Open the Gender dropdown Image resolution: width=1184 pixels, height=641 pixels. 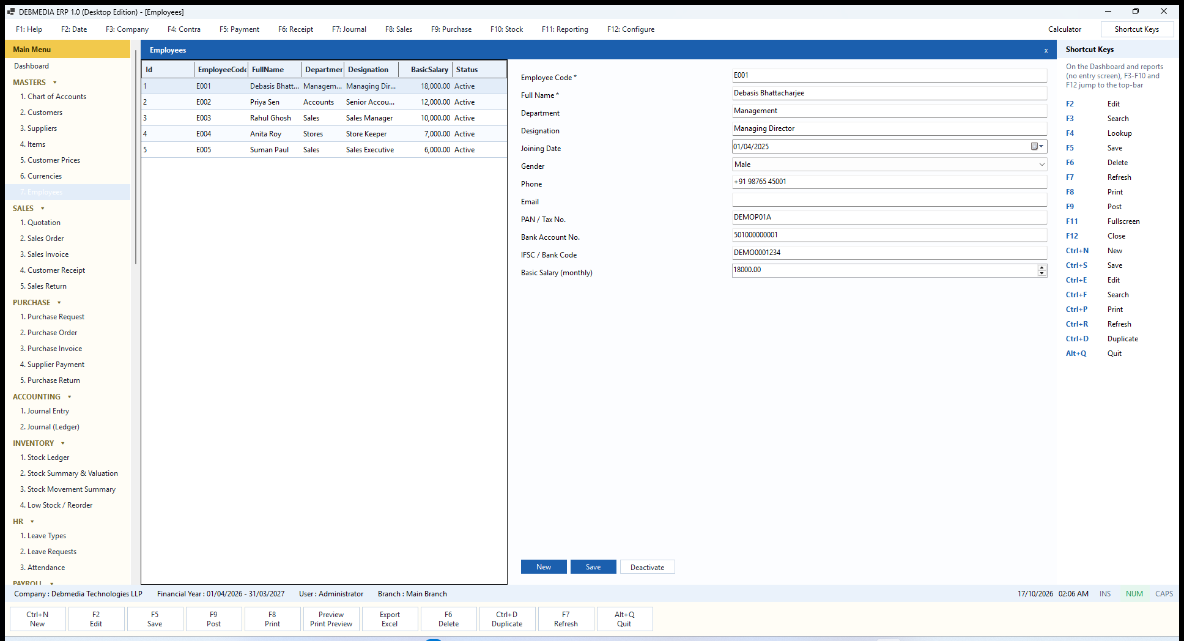pyautogui.click(x=1042, y=165)
